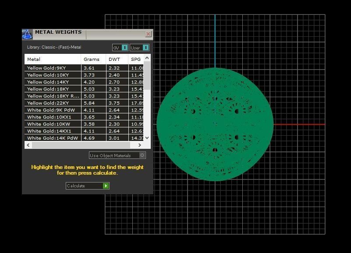Screen dimensions: 351x253
Task: Click the 5.84 grams value for 22KY
Action: pos(89,103)
